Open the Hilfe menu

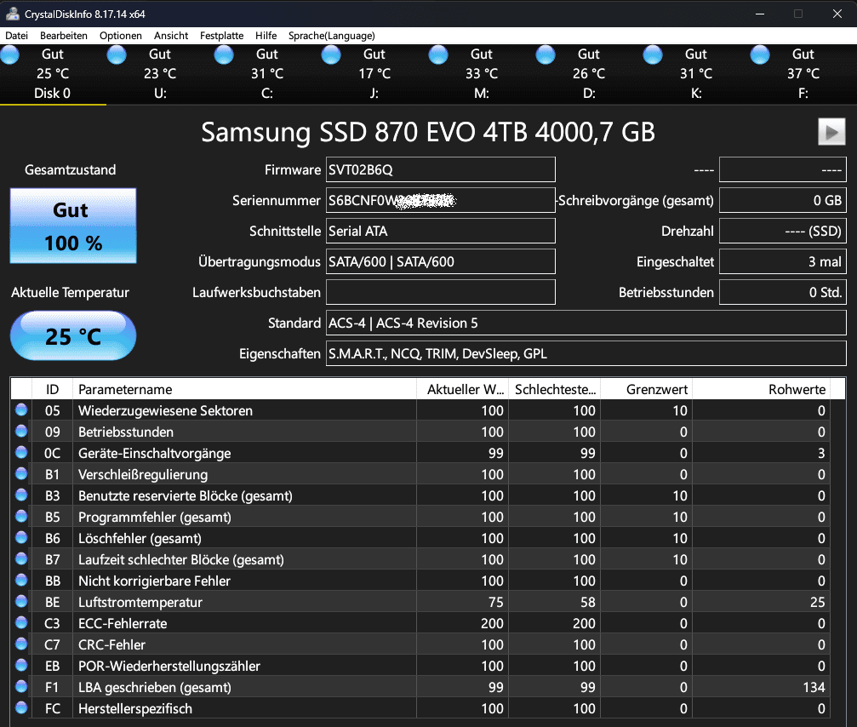[266, 36]
